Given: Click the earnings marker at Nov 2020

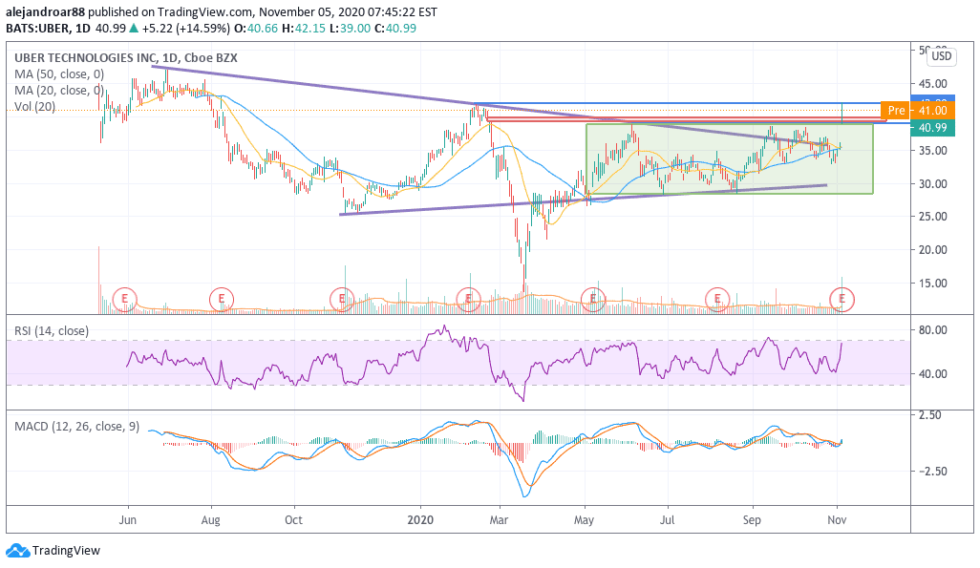Looking at the screenshot, I should click(842, 300).
